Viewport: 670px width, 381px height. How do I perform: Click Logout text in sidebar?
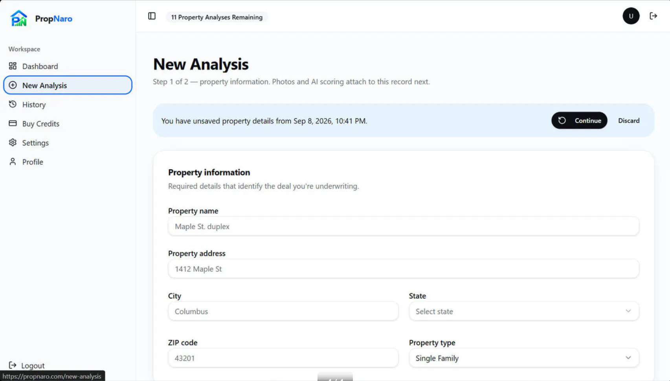pyautogui.click(x=33, y=366)
